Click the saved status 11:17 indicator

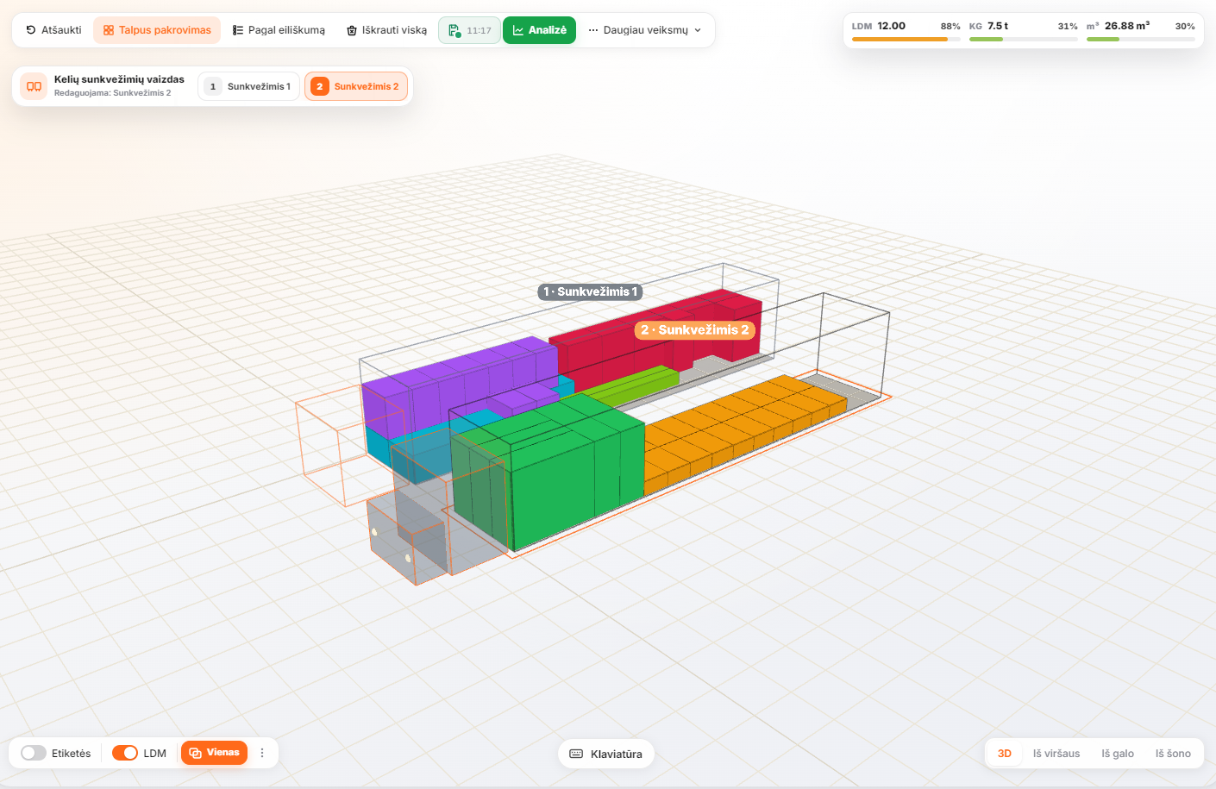(469, 30)
